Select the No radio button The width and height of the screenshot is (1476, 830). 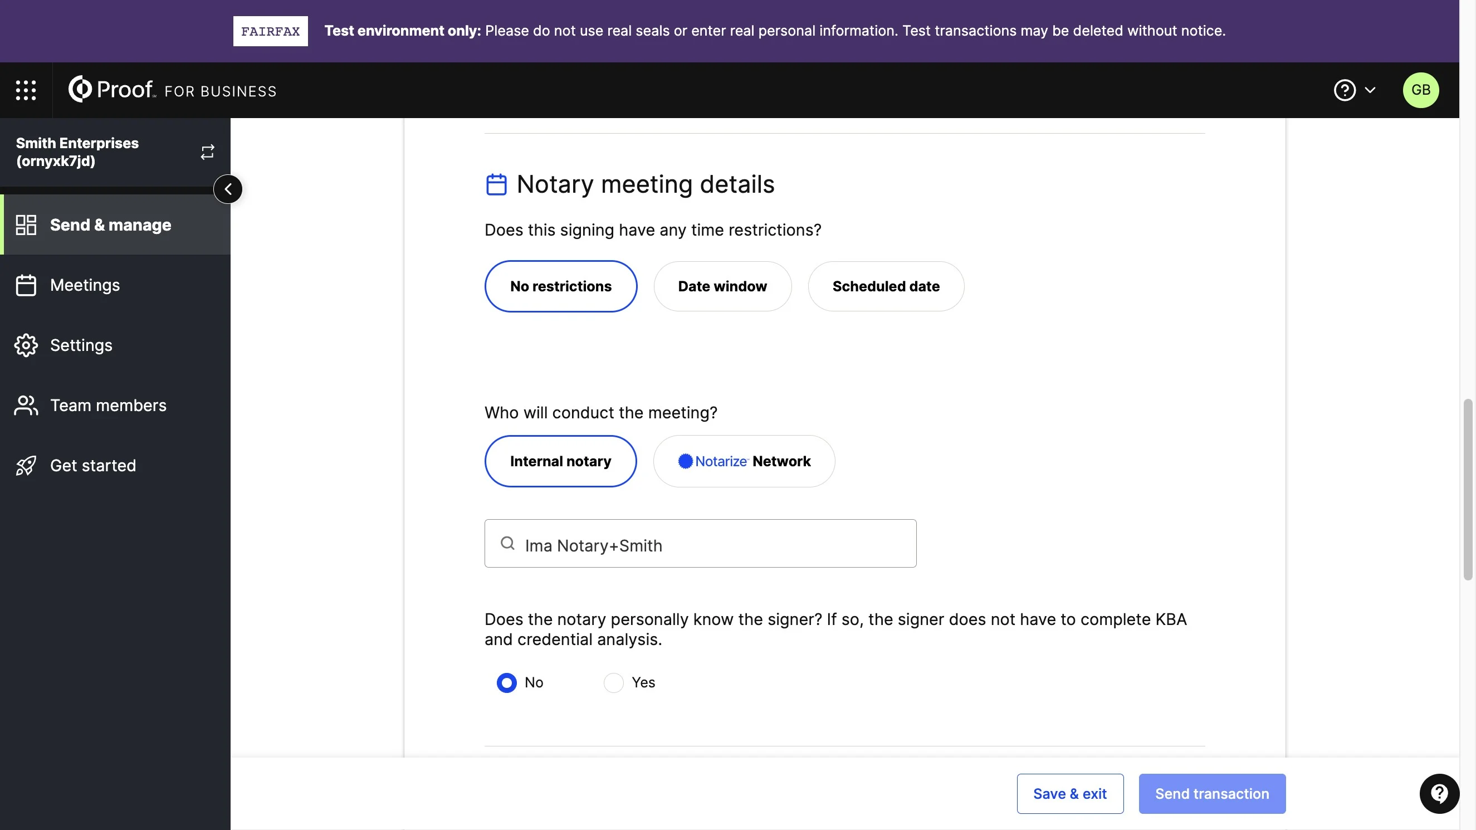pyautogui.click(x=506, y=683)
